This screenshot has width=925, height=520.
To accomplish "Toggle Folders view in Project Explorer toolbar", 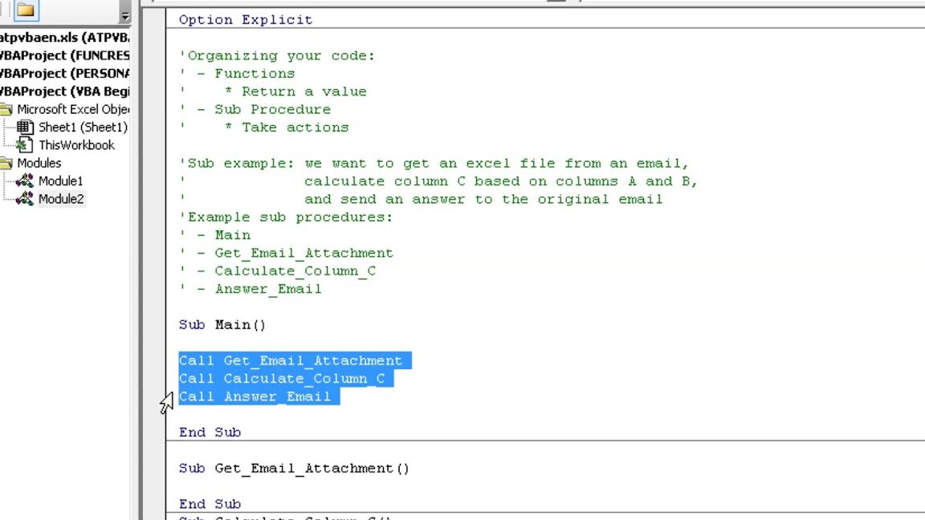I will 26,10.
